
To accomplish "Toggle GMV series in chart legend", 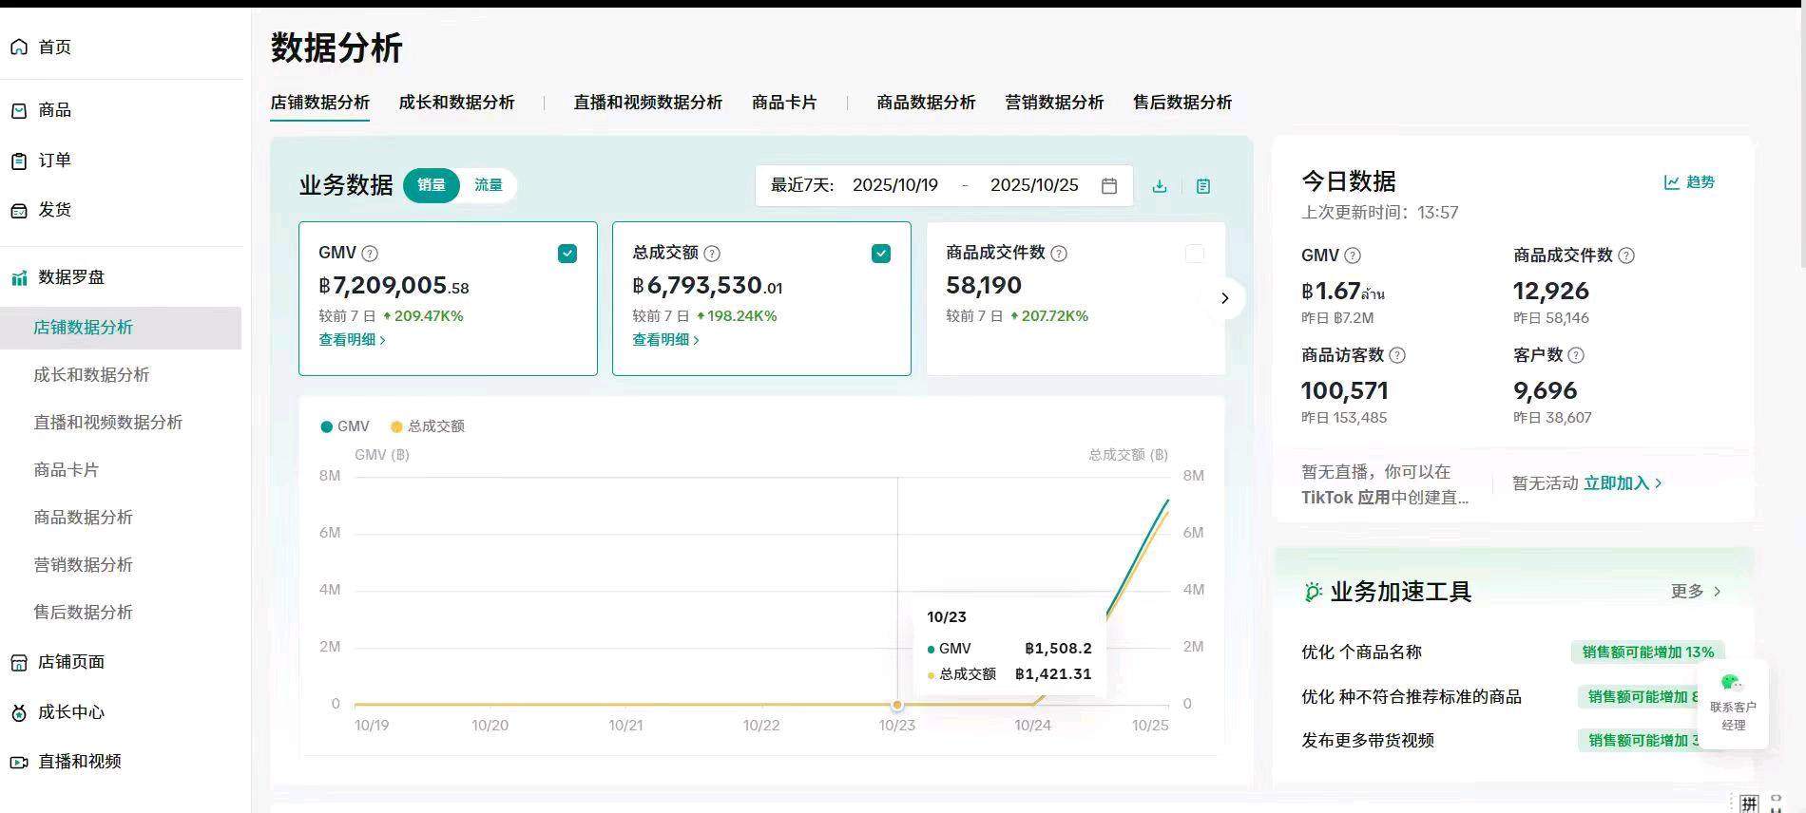I will click(x=345, y=426).
